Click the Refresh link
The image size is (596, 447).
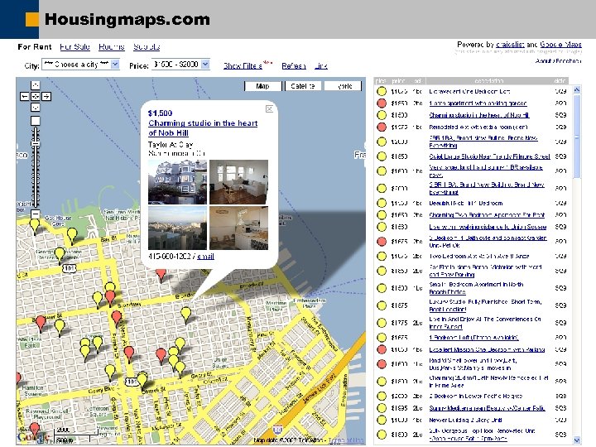pos(294,65)
